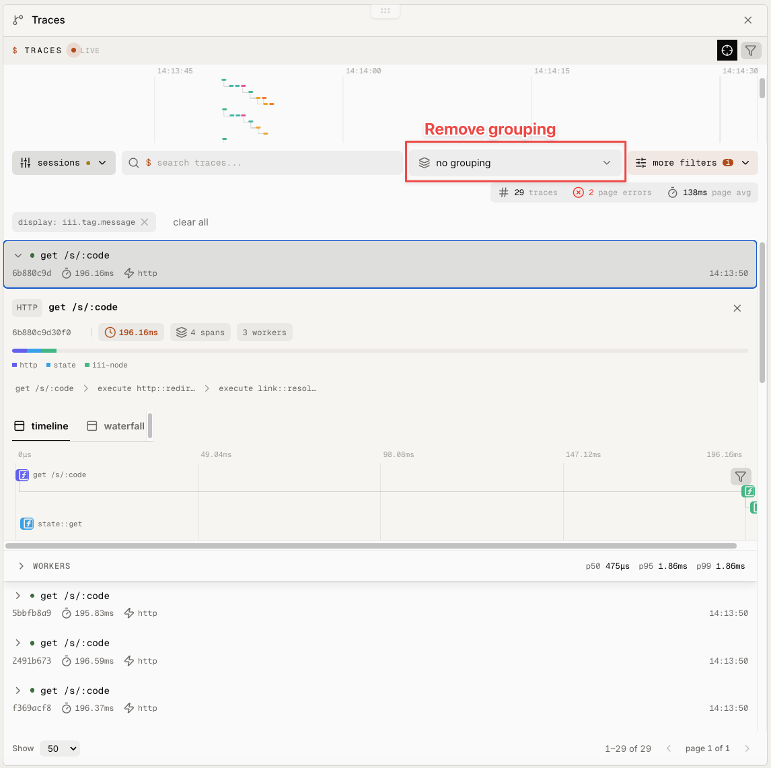Click the 3 workers badge

(x=264, y=333)
